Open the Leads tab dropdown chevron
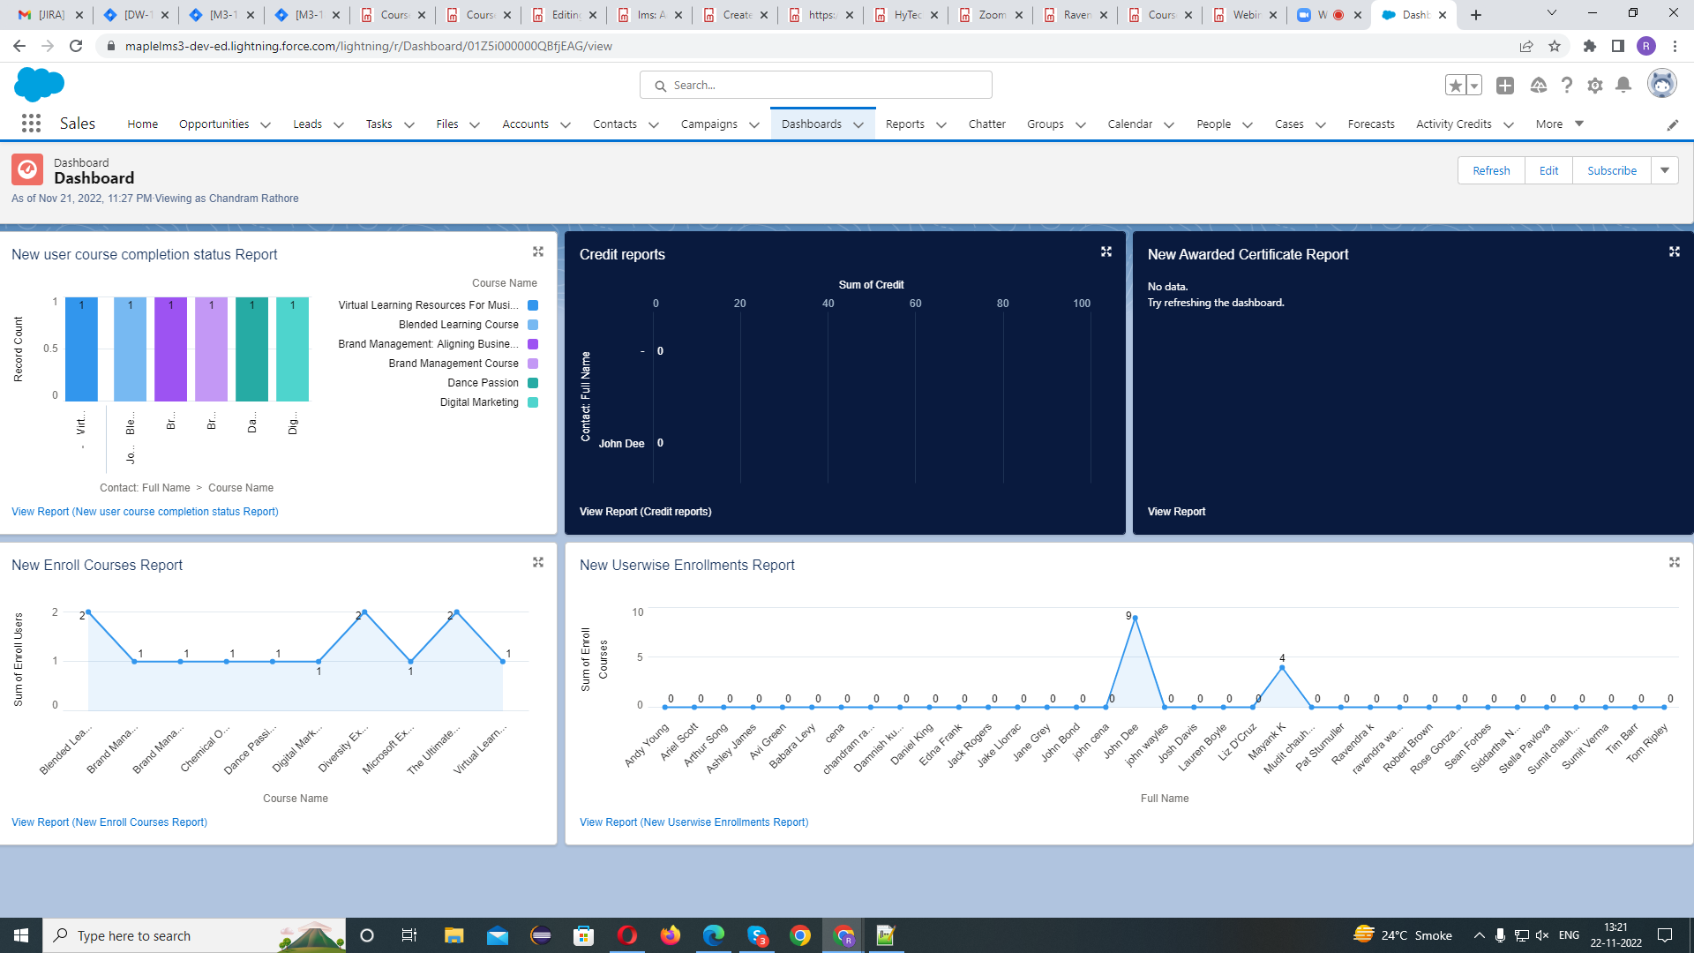 [339, 125]
